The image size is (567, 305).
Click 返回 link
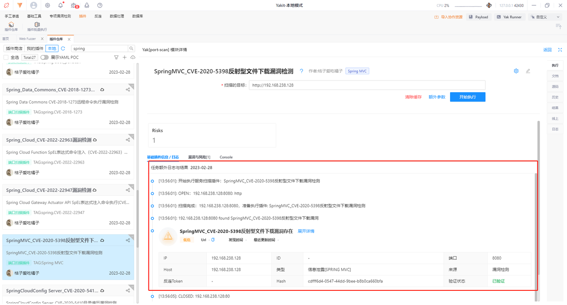click(x=548, y=50)
